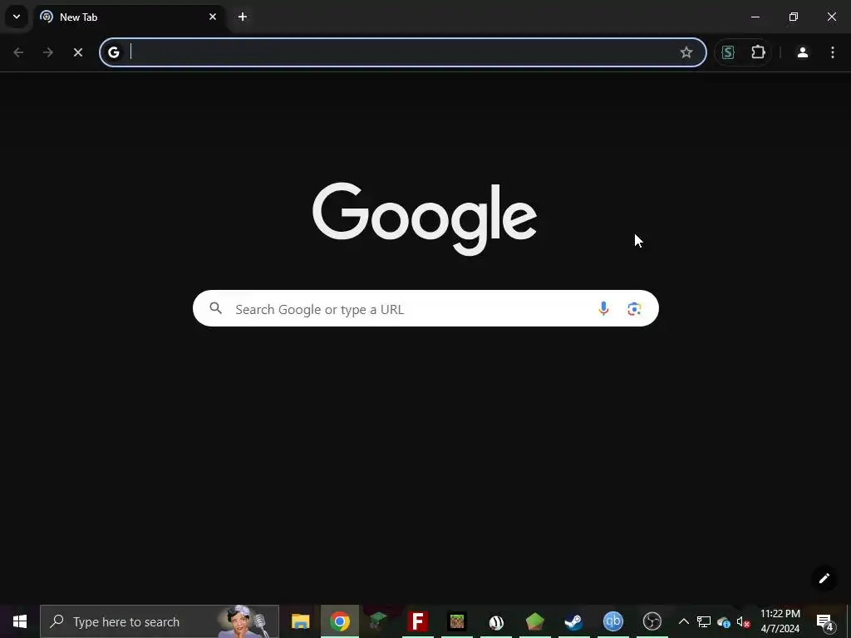
Task: Click the magnifier icon in search box
Action: click(216, 309)
